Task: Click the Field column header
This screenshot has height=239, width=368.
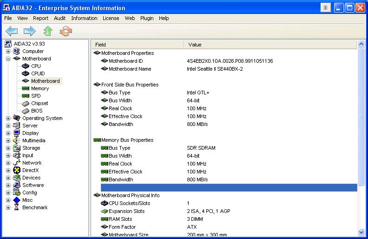Action: click(x=138, y=45)
